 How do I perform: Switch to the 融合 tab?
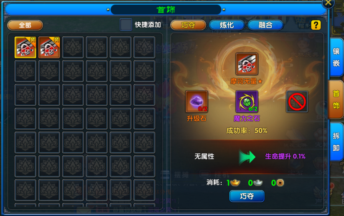pos(265,25)
